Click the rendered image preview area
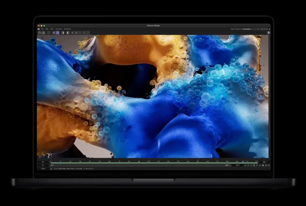The width and height of the screenshot is (306, 206). (153, 97)
